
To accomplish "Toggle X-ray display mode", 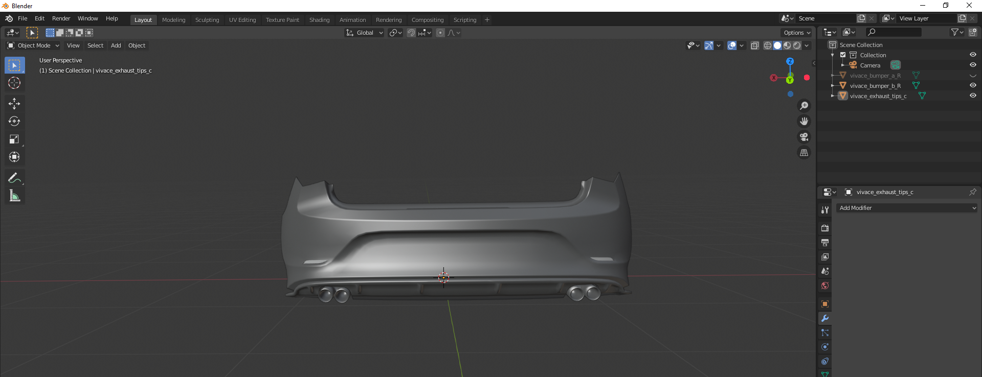I will (x=754, y=45).
